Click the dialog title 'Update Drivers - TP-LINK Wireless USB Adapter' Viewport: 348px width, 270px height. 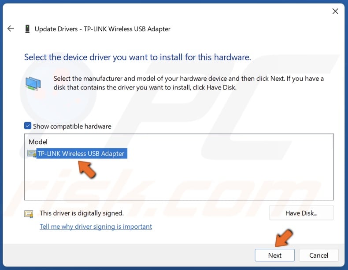pos(103,29)
